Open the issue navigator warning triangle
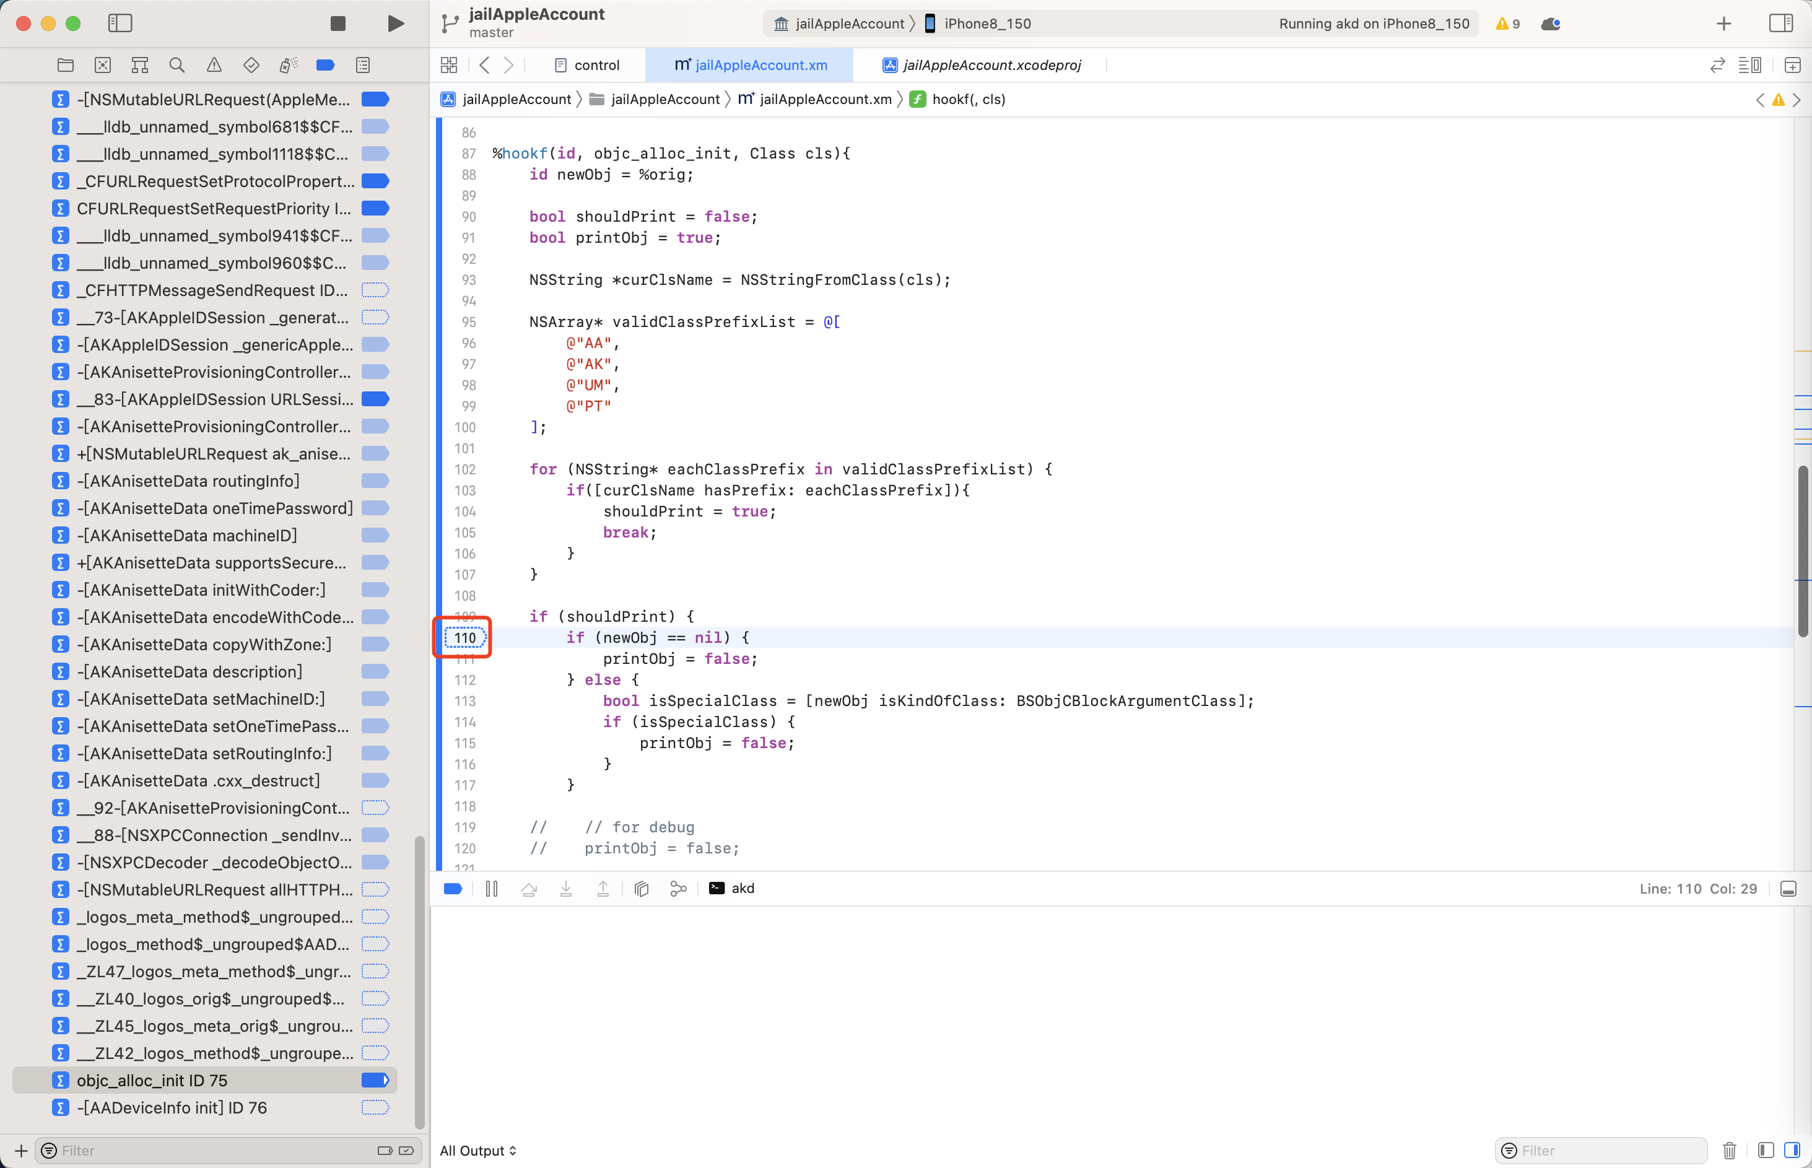The image size is (1812, 1168). tap(214, 65)
